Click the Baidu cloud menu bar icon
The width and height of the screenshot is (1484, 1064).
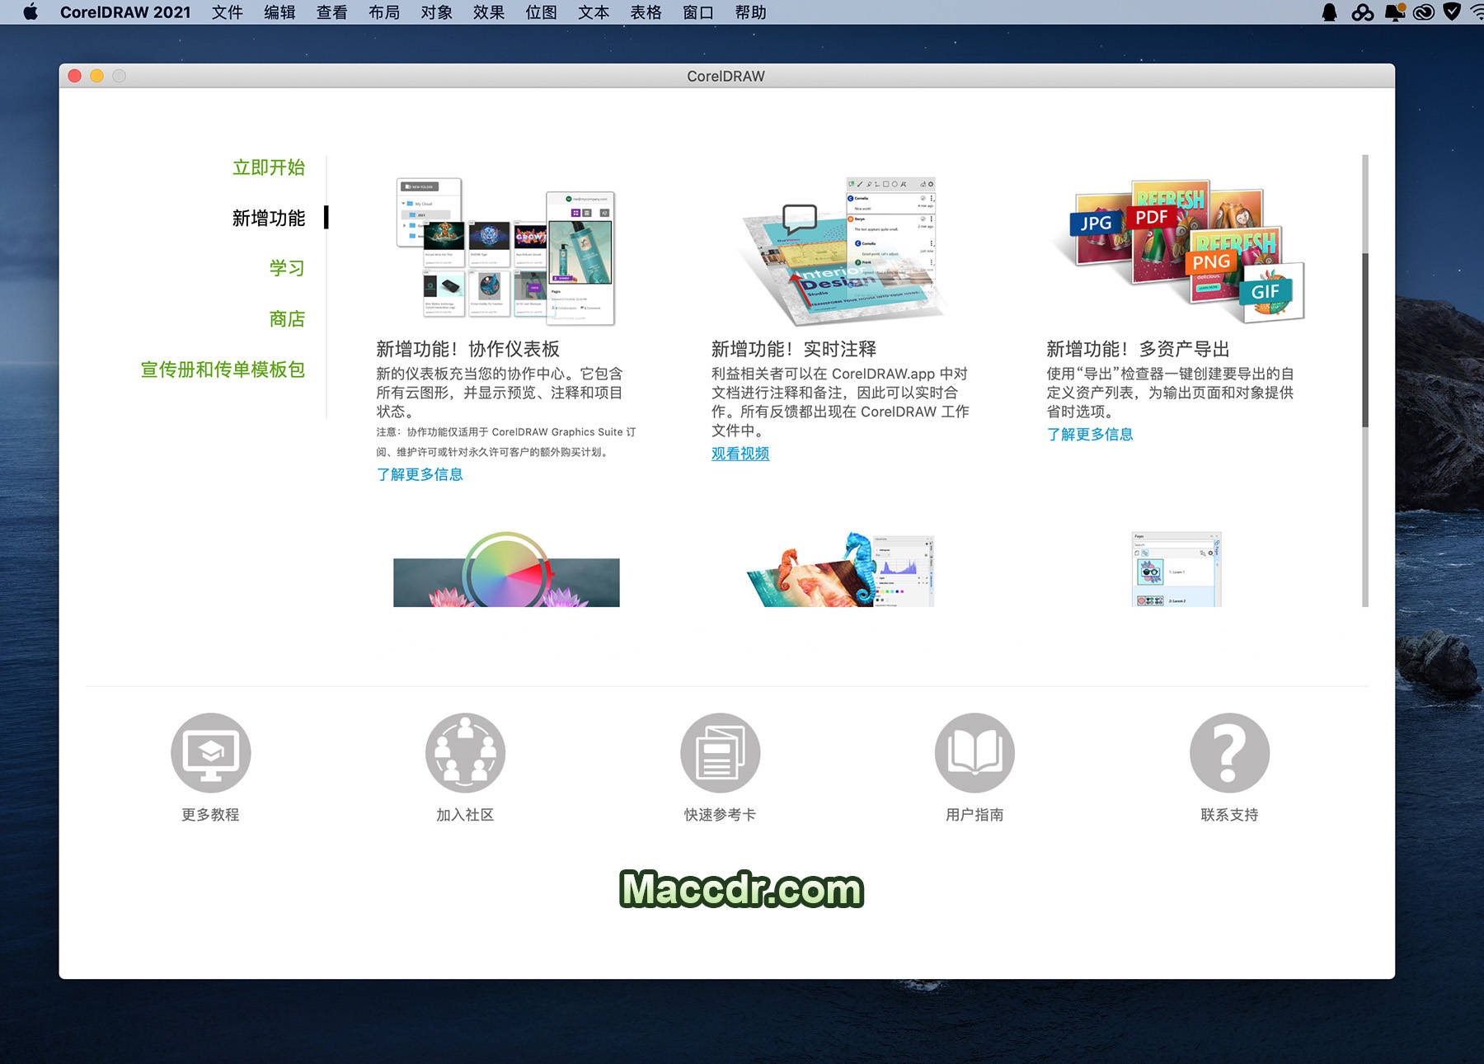coord(1362,12)
